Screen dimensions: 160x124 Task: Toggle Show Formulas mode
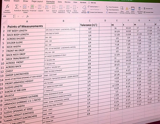[x=122, y=10]
